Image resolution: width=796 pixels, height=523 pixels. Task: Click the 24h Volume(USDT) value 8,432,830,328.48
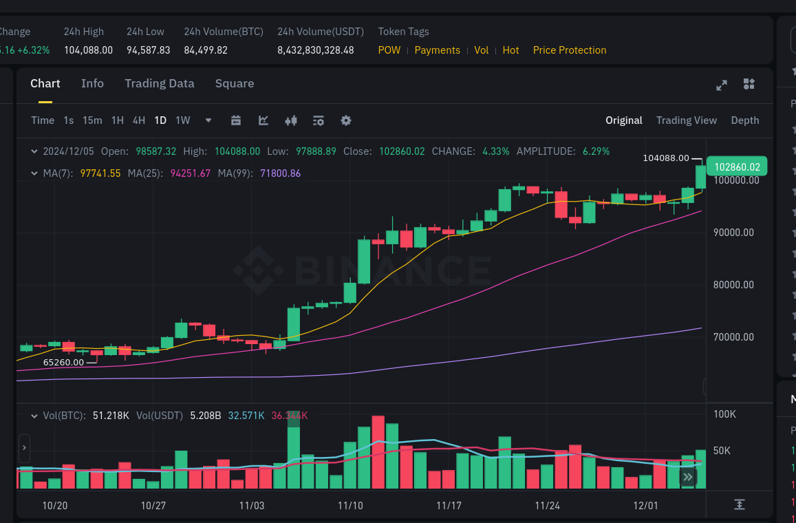coord(316,50)
